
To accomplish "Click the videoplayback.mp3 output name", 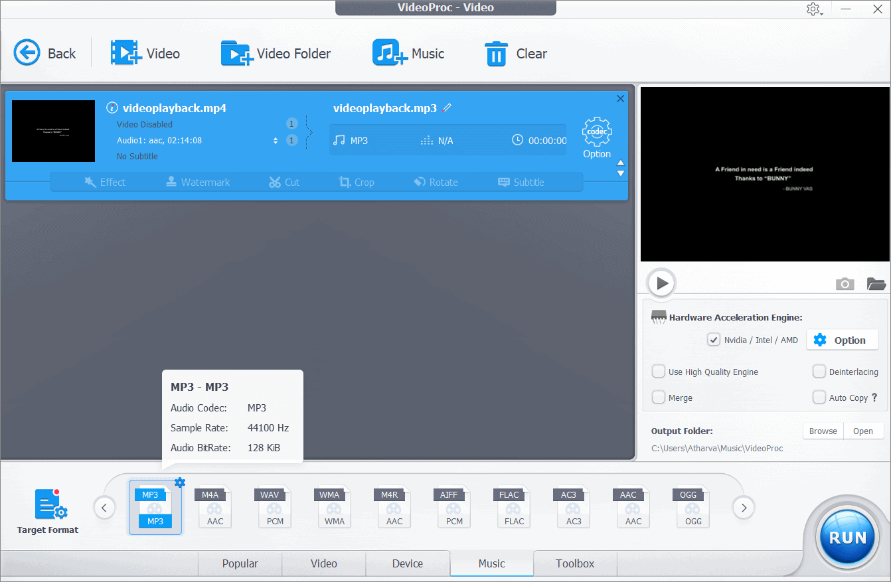I will 385,108.
